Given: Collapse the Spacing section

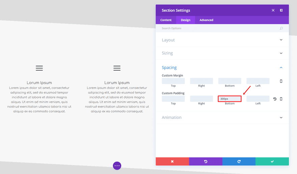Looking at the screenshot, I should coord(222,68).
